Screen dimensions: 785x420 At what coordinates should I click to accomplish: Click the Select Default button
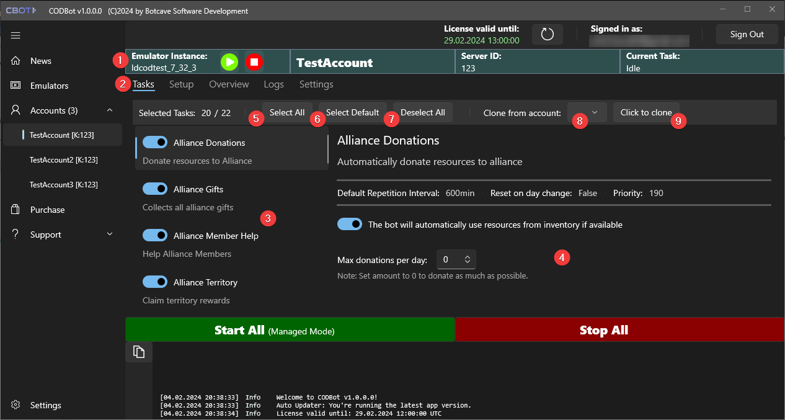pyautogui.click(x=352, y=112)
